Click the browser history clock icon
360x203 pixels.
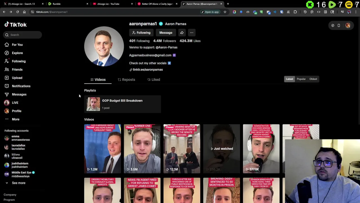pos(305,12)
